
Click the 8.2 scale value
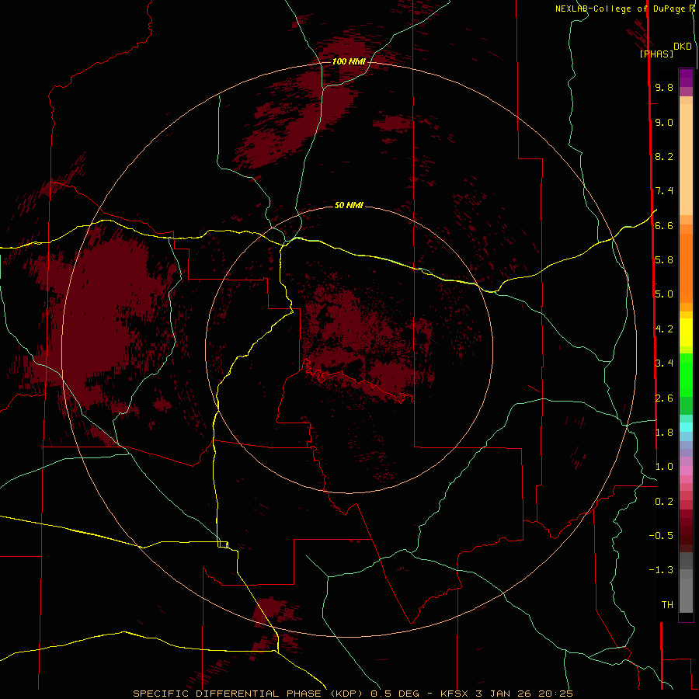click(x=664, y=156)
